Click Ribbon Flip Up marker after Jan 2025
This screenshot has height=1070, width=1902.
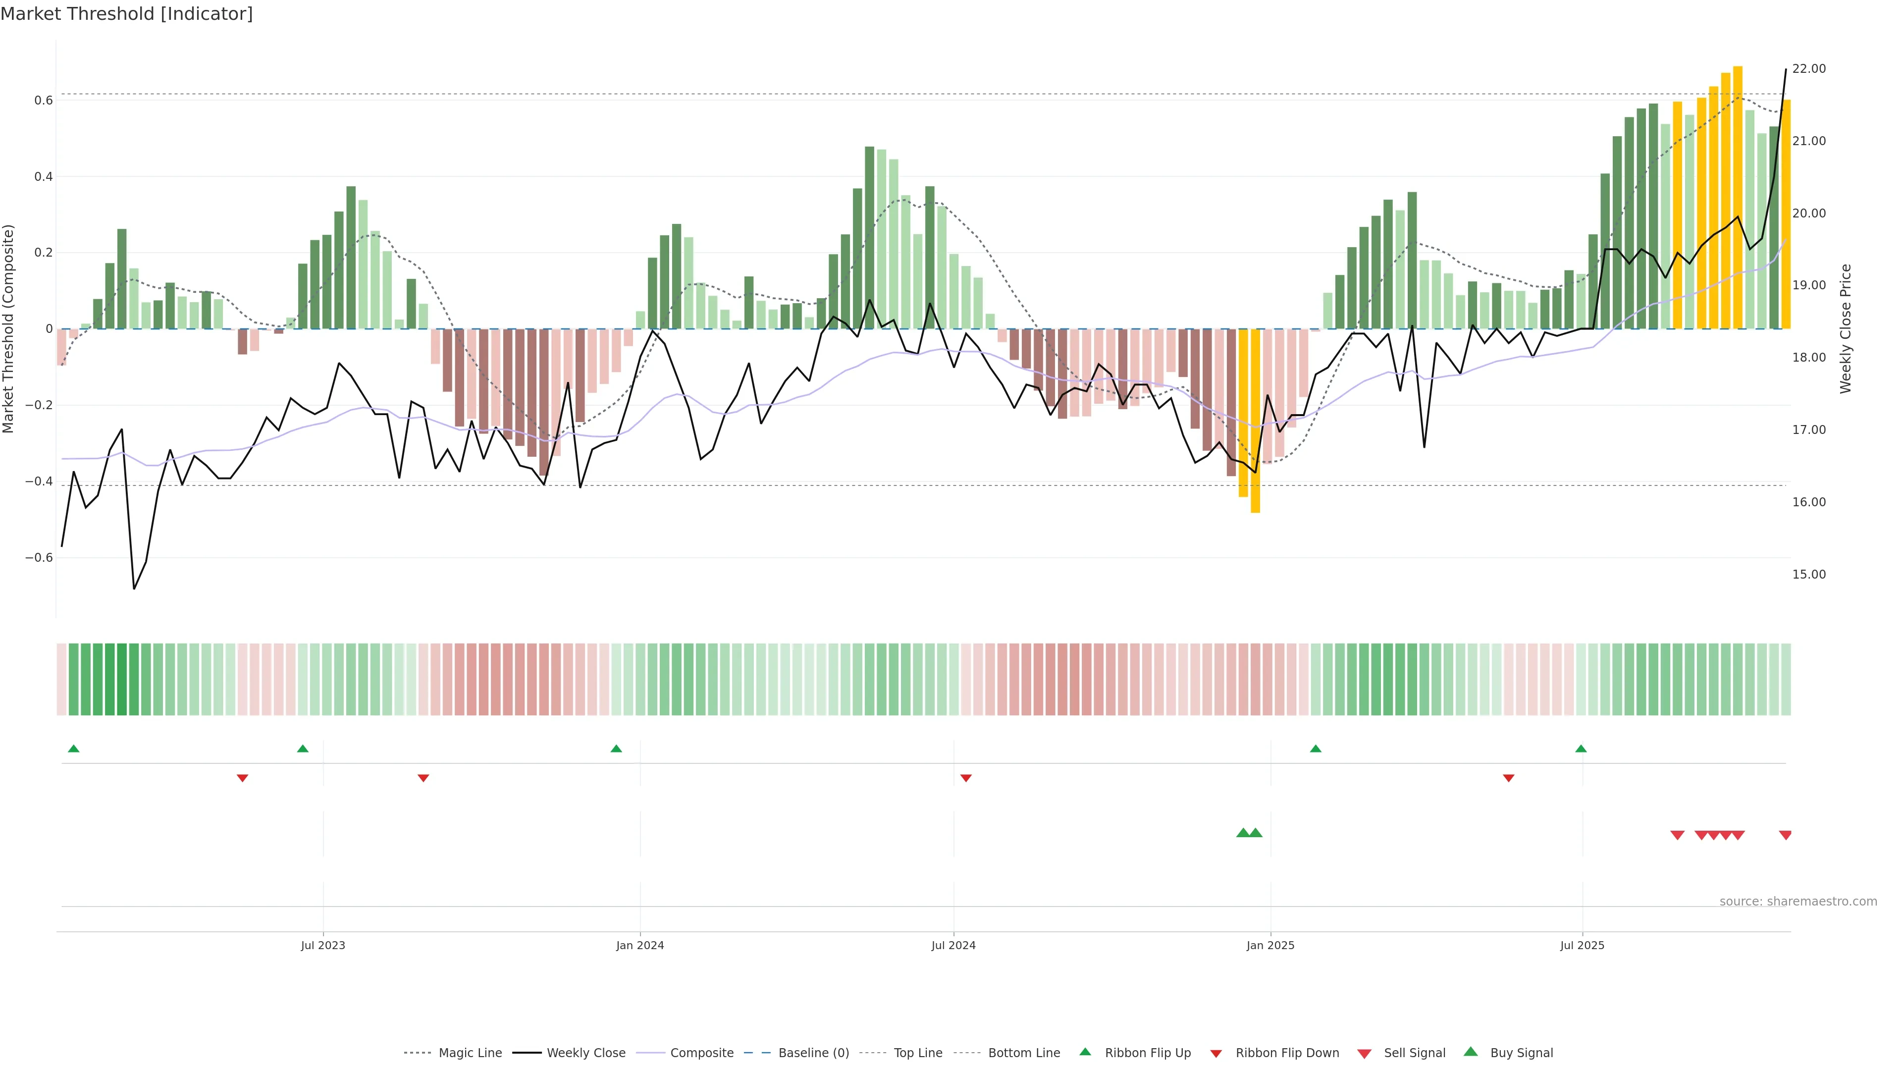coord(1316,749)
